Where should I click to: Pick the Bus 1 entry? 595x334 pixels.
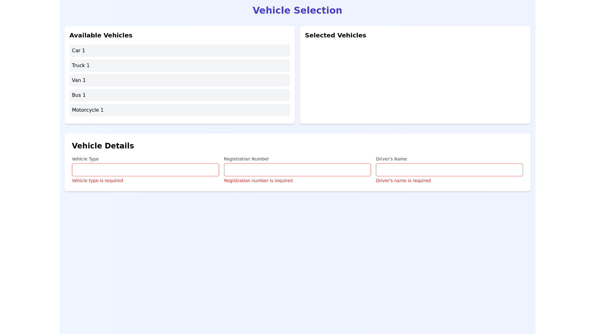(179, 95)
